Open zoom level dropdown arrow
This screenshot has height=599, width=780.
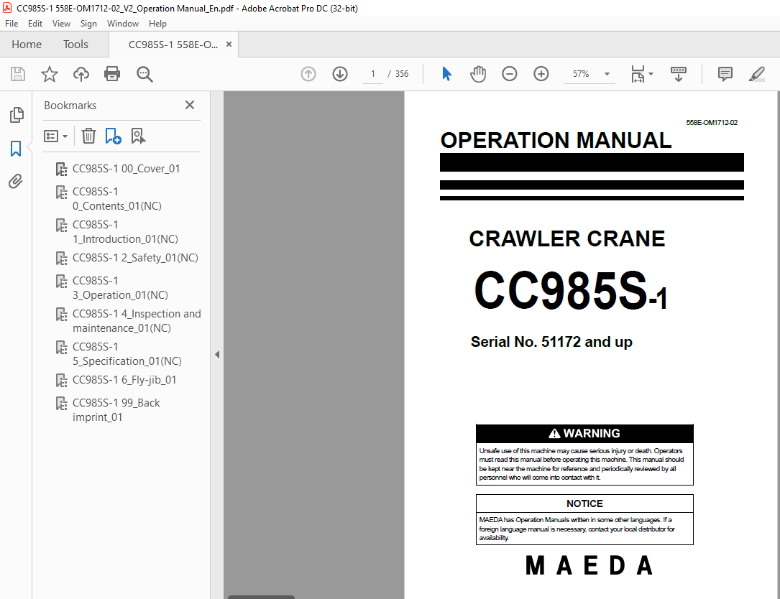pyautogui.click(x=607, y=74)
